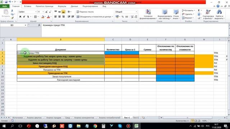Click the fx insert function button
Screen dimensions: 230x129
tap(39, 25)
